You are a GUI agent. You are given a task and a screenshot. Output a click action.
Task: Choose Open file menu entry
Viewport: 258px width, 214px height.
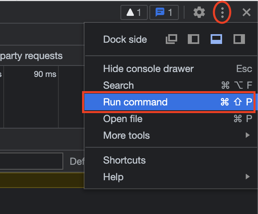click(x=123, y=119)
